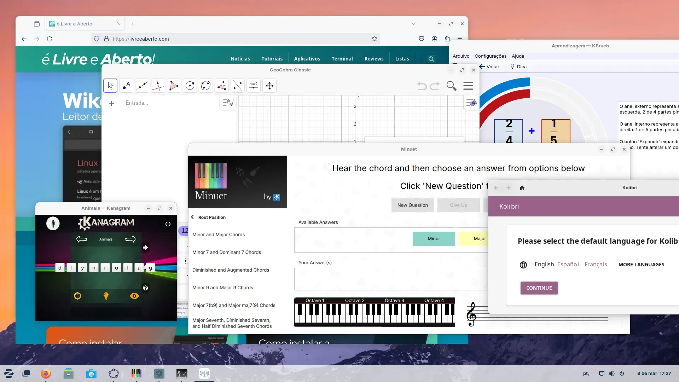Open the Tutoriais site menu item
The height and width of the screenshot is (382, 679).
(272, 59)
